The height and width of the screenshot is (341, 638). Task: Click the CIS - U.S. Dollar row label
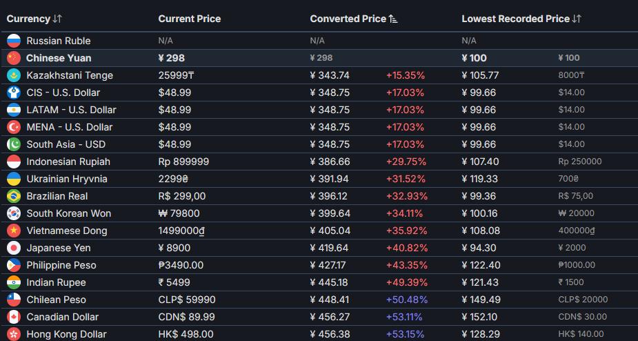[x=63, y=92]
